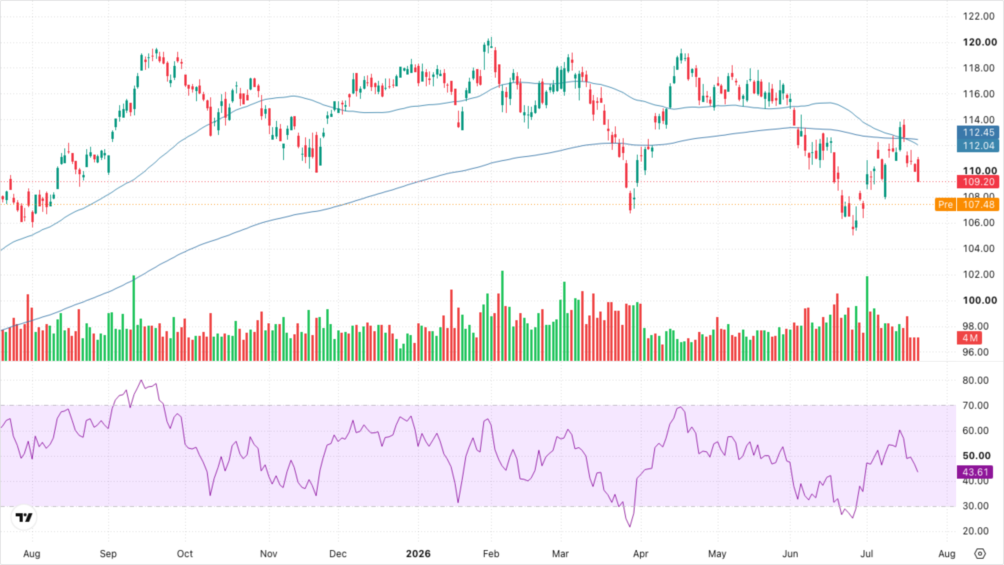Click the 2026 year marker on time axis
Viewport: 1004px width, 565px height.
418,554
